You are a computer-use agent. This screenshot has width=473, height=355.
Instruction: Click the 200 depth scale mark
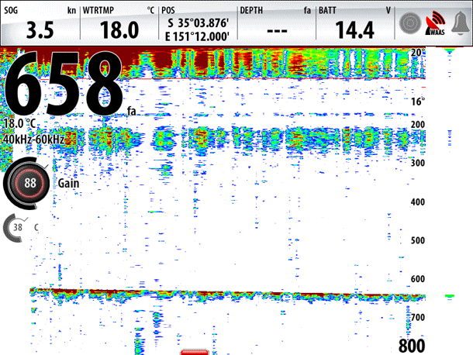[x=418, y=125]
